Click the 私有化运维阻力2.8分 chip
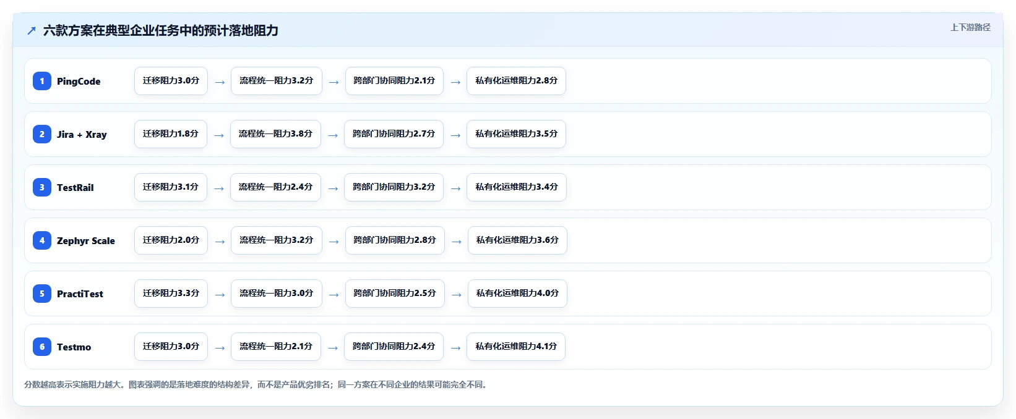Screen dimensions: 1016x419 (x=517, y=81)
